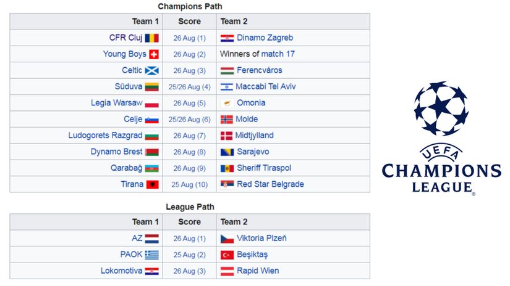Open the Viktoria Plzeň team link
Screen dimensions: 510x286
click(261, 239)
